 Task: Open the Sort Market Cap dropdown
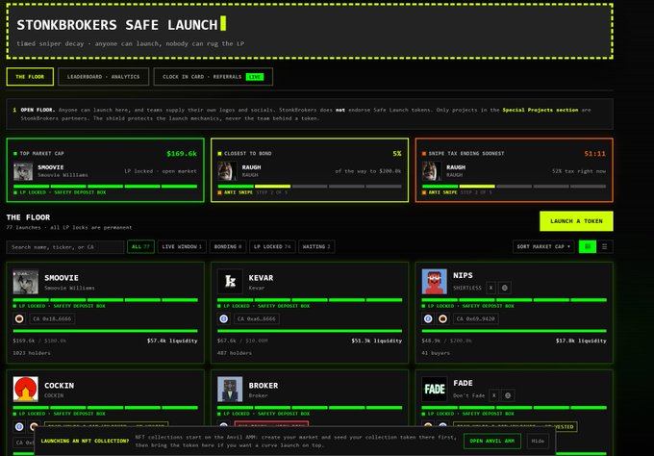[x=543, y=247]
